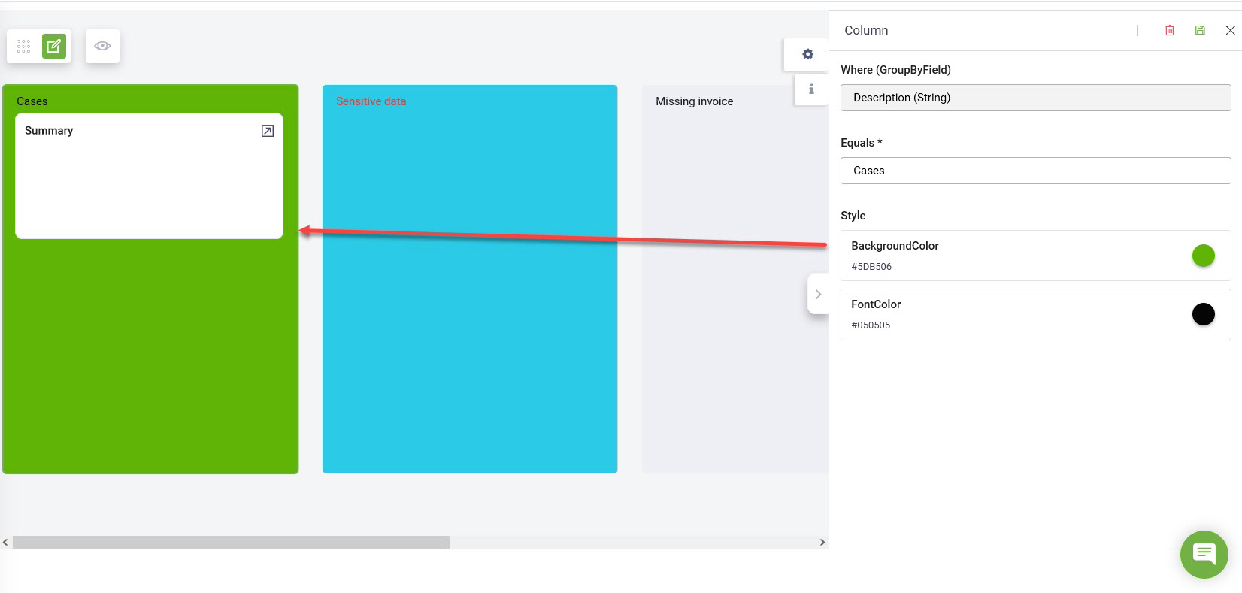The width and height of the screenshot is (1242, 593).
Task: Open the Description (String) group-by dropdown
Action: click(x=1035, y=98)
